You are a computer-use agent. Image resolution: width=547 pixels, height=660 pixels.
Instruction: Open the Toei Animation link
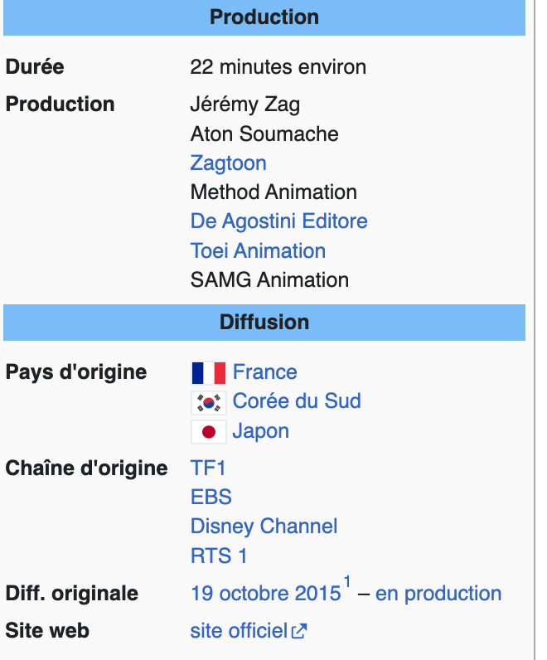(x=258, y=251)
